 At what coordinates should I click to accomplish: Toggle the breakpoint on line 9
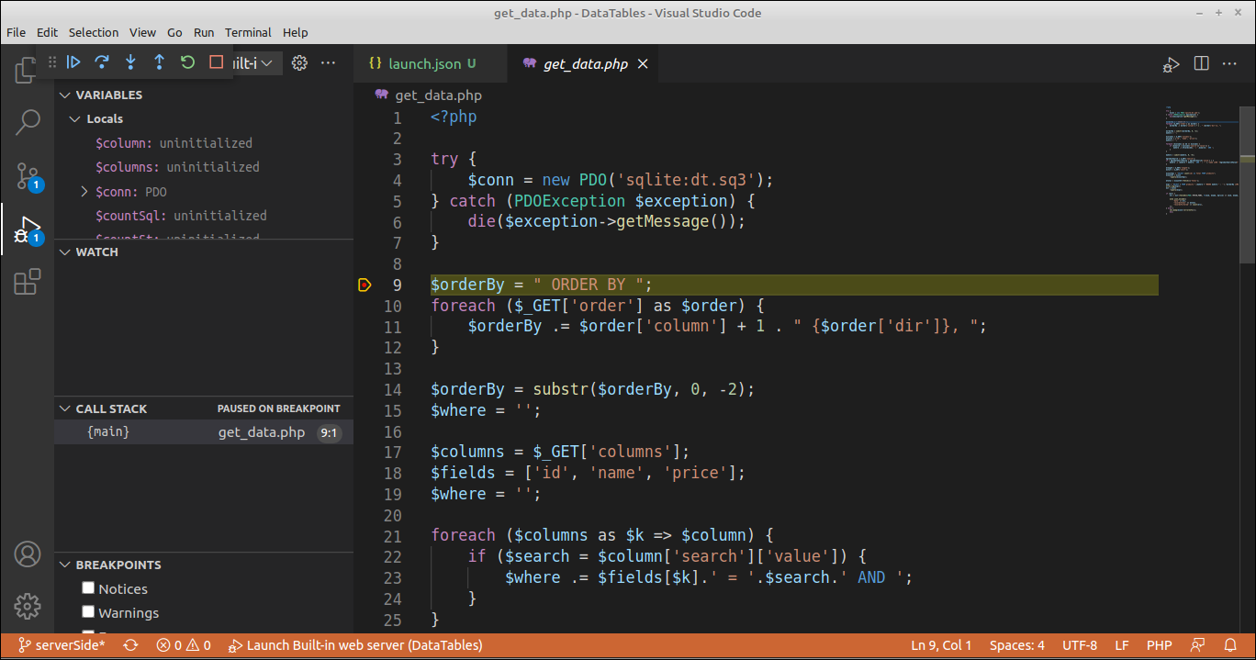pos(364,285)
